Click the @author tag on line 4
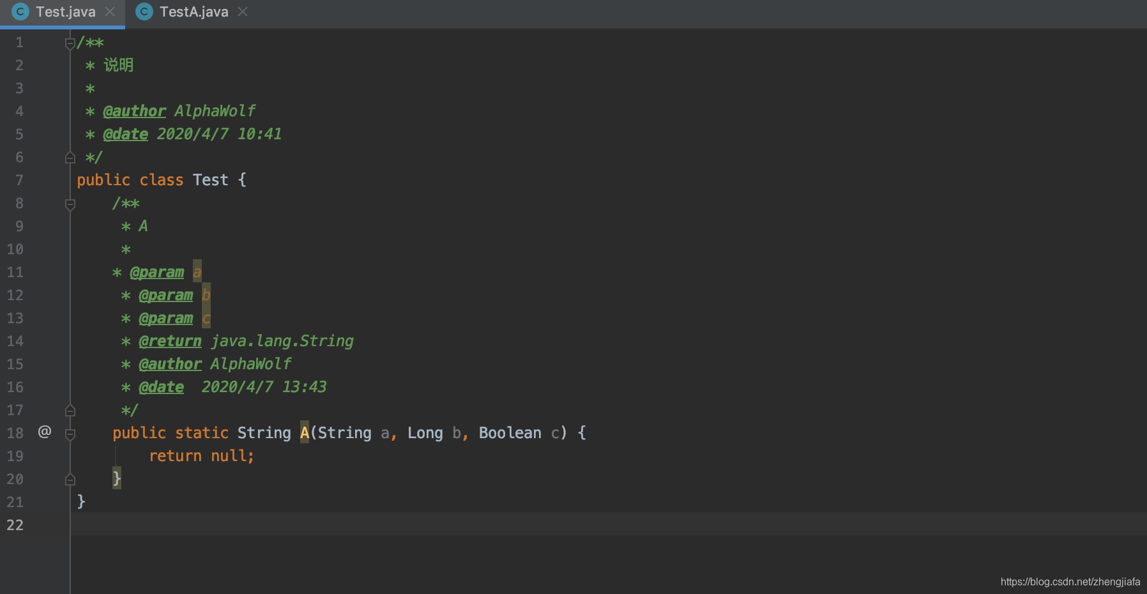Image resolution: width=1147 pixels, height=594 pixels. click(135, 111)
